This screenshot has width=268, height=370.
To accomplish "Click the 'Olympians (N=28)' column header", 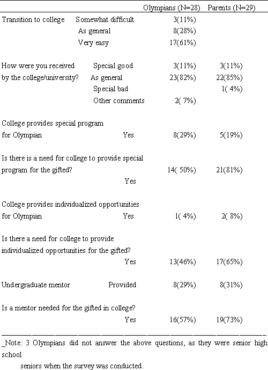I will coord(172,8).
